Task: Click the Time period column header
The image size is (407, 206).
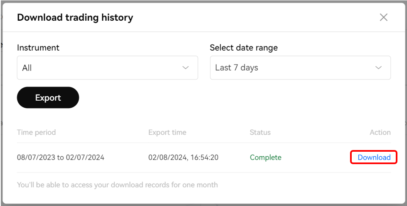Action: 36,133
